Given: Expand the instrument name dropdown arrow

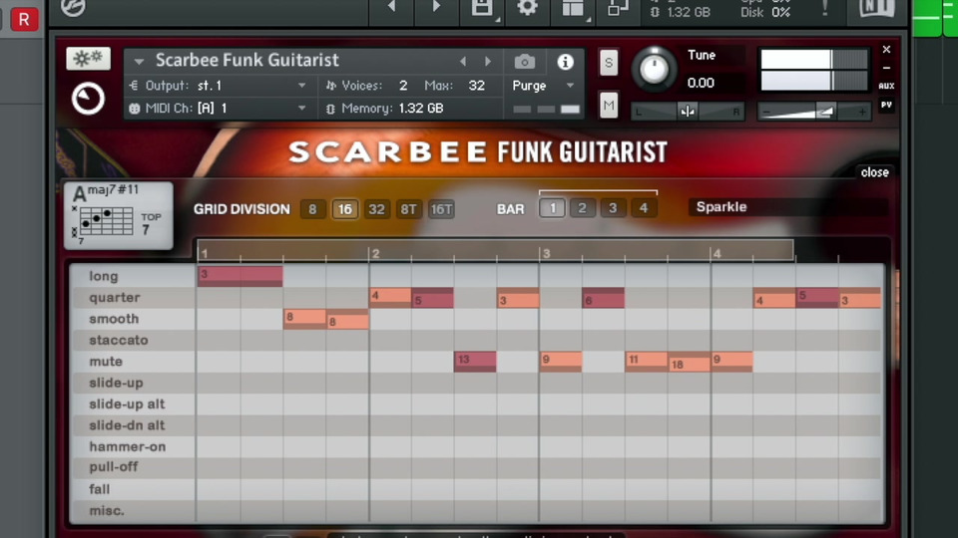Looking at the screenshot, I should (140, 61).
